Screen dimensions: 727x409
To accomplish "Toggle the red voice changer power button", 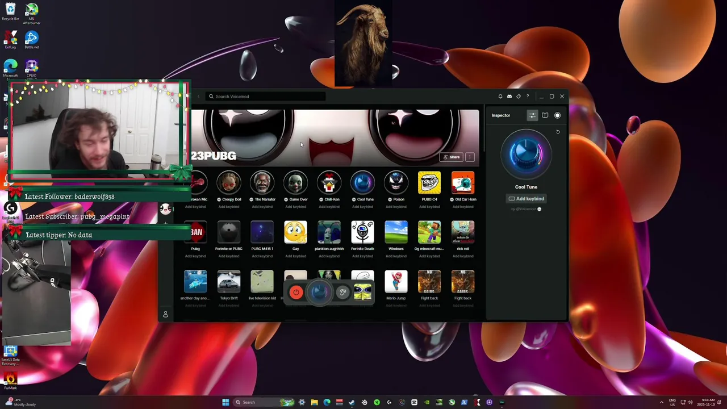I will coord(296,293).
